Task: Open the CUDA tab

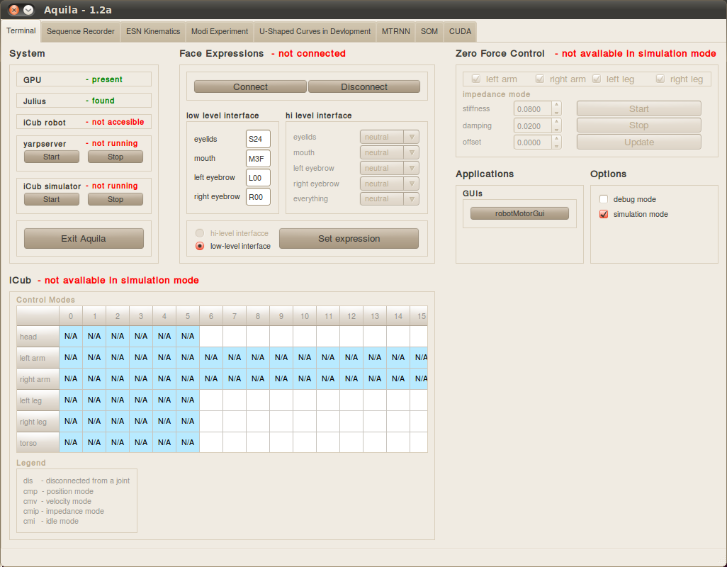Action: (x=460, y=31)
